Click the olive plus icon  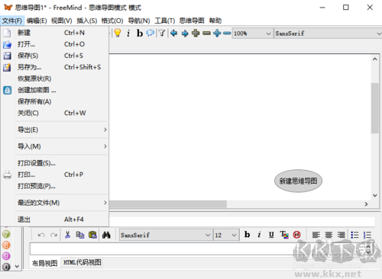(x=196, y=33)
